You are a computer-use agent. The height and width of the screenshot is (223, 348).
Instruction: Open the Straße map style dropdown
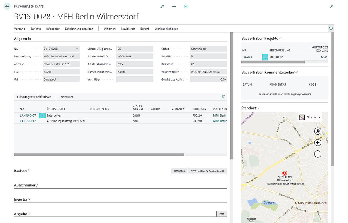310,117
